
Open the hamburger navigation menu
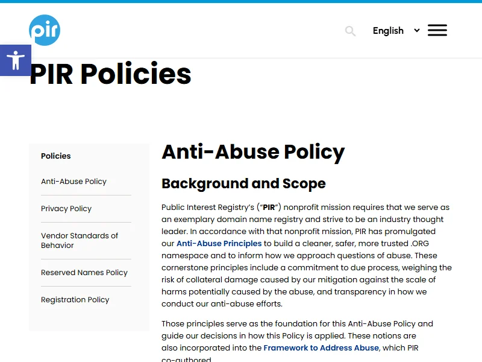(437, 30)
